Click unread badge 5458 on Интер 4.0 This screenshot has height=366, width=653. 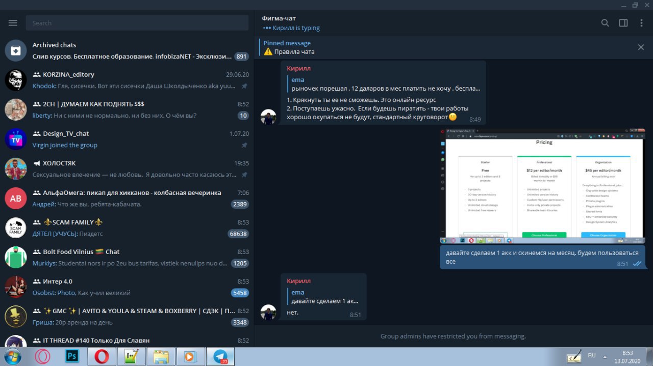239,293
